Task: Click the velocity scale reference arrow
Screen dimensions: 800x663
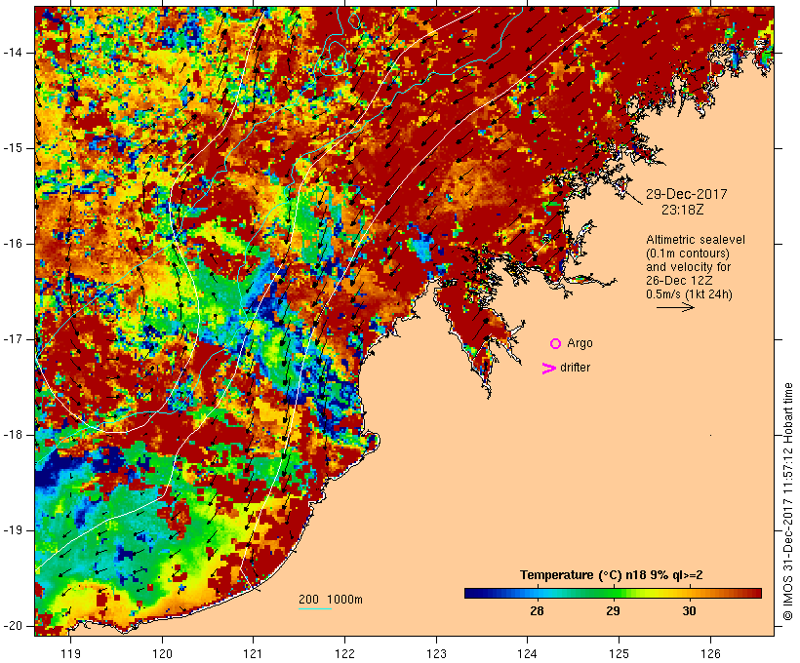Action: point(675,307)
